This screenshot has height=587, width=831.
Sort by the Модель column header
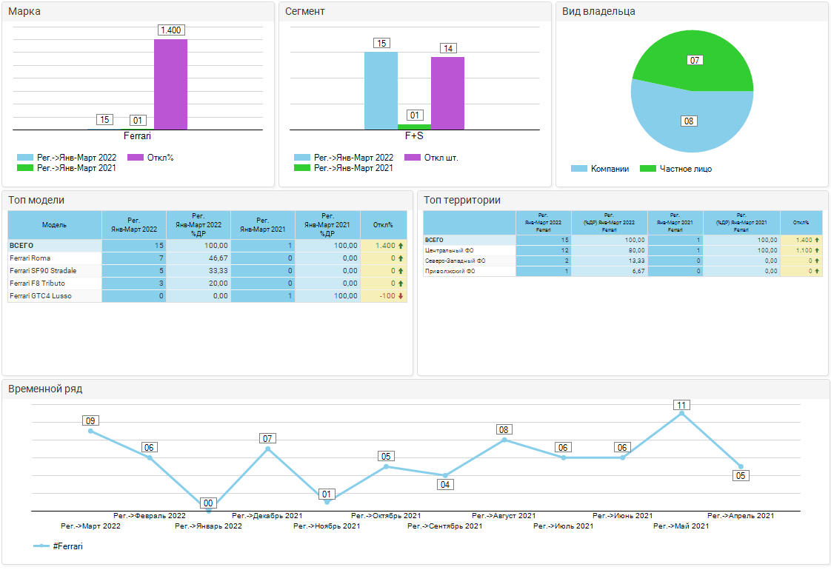55,225
